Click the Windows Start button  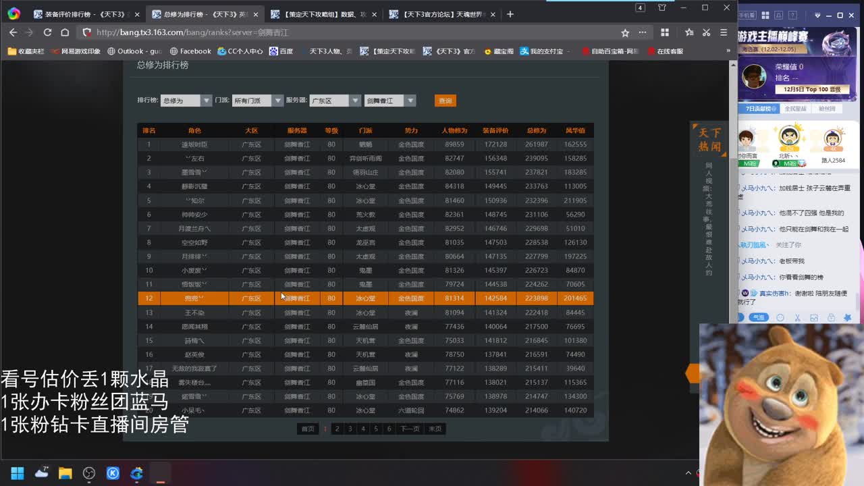pyautogui.click(x=18, y=473)
